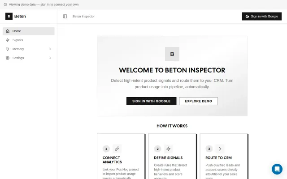This screenshot has height=179, width=287.
Task: Open Memory menu item
Action: click(x=29, y=49)
